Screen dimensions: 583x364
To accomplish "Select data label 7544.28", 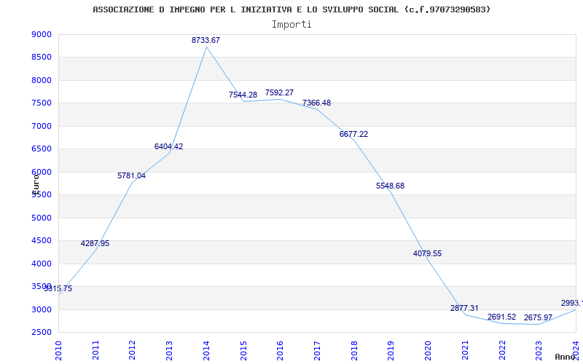I will click(243, 95).
